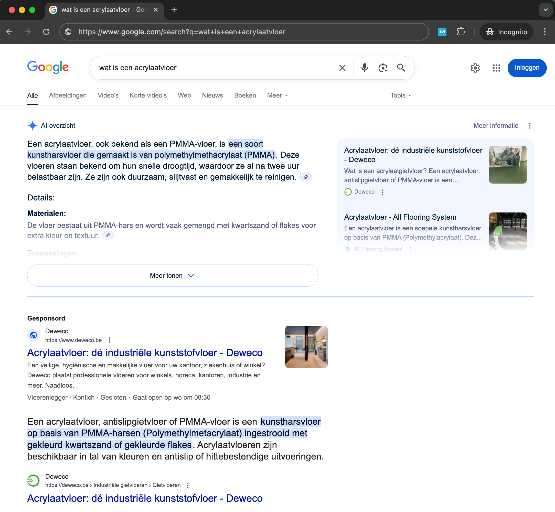Click https://www.deweco.be sponsored URL
This screenshot has width=555, height=512.
73,340
